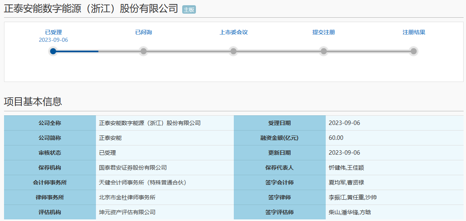Click the 提交注册 stage circle marker
Viewport: 466px width, 221px height.
(324, 51)
